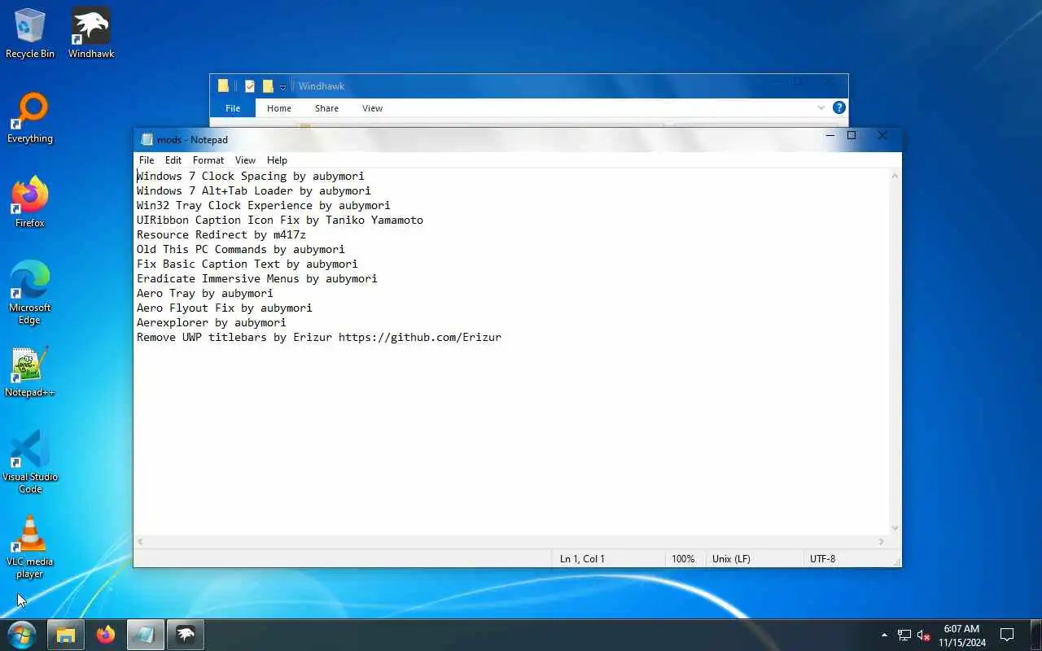This screenshot has height=651, width=1042.
Task: Open the Notepad Format menu
Action: 208,160
